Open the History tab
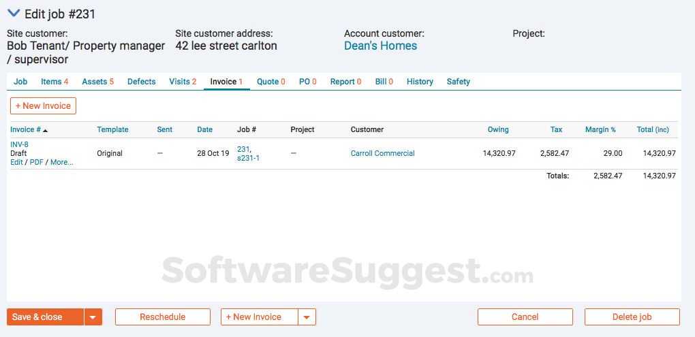 [420, 82]
